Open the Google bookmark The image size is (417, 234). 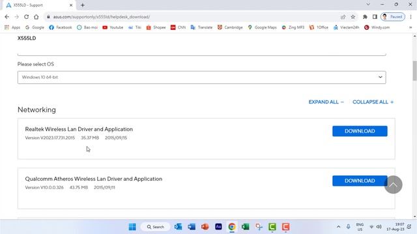coord(35,27)
